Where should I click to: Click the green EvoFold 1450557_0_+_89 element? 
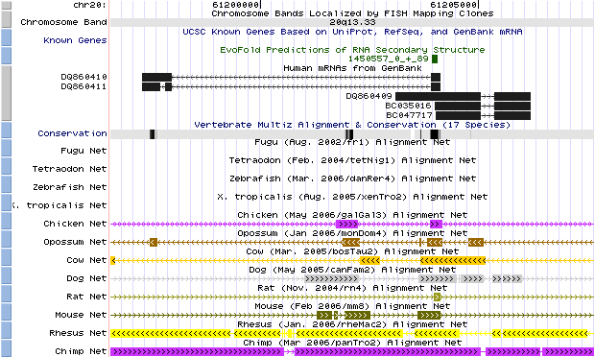[x=435, y=59]
